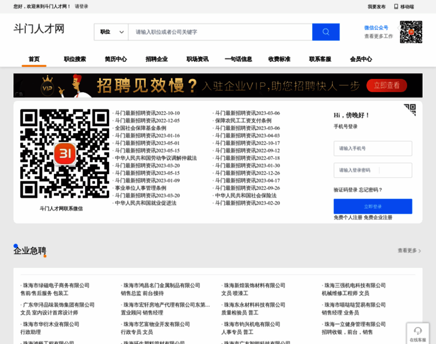Click the WeChat QR code in header
The image size is (436, 344).
(411, 32)
